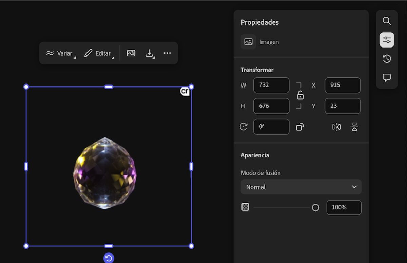Screen dimensions: 407x263
Task: Select the opacity 100% input field
Action: click(x=344, y=207)
